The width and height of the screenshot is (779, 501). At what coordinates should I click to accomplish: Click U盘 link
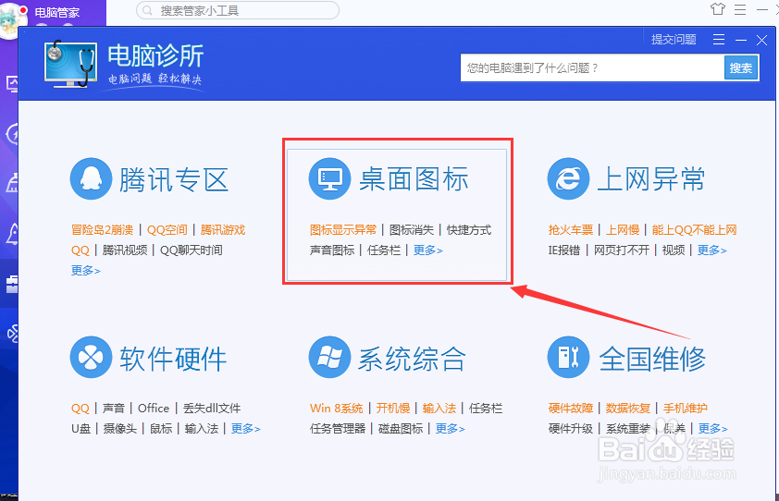coord(80,429)
